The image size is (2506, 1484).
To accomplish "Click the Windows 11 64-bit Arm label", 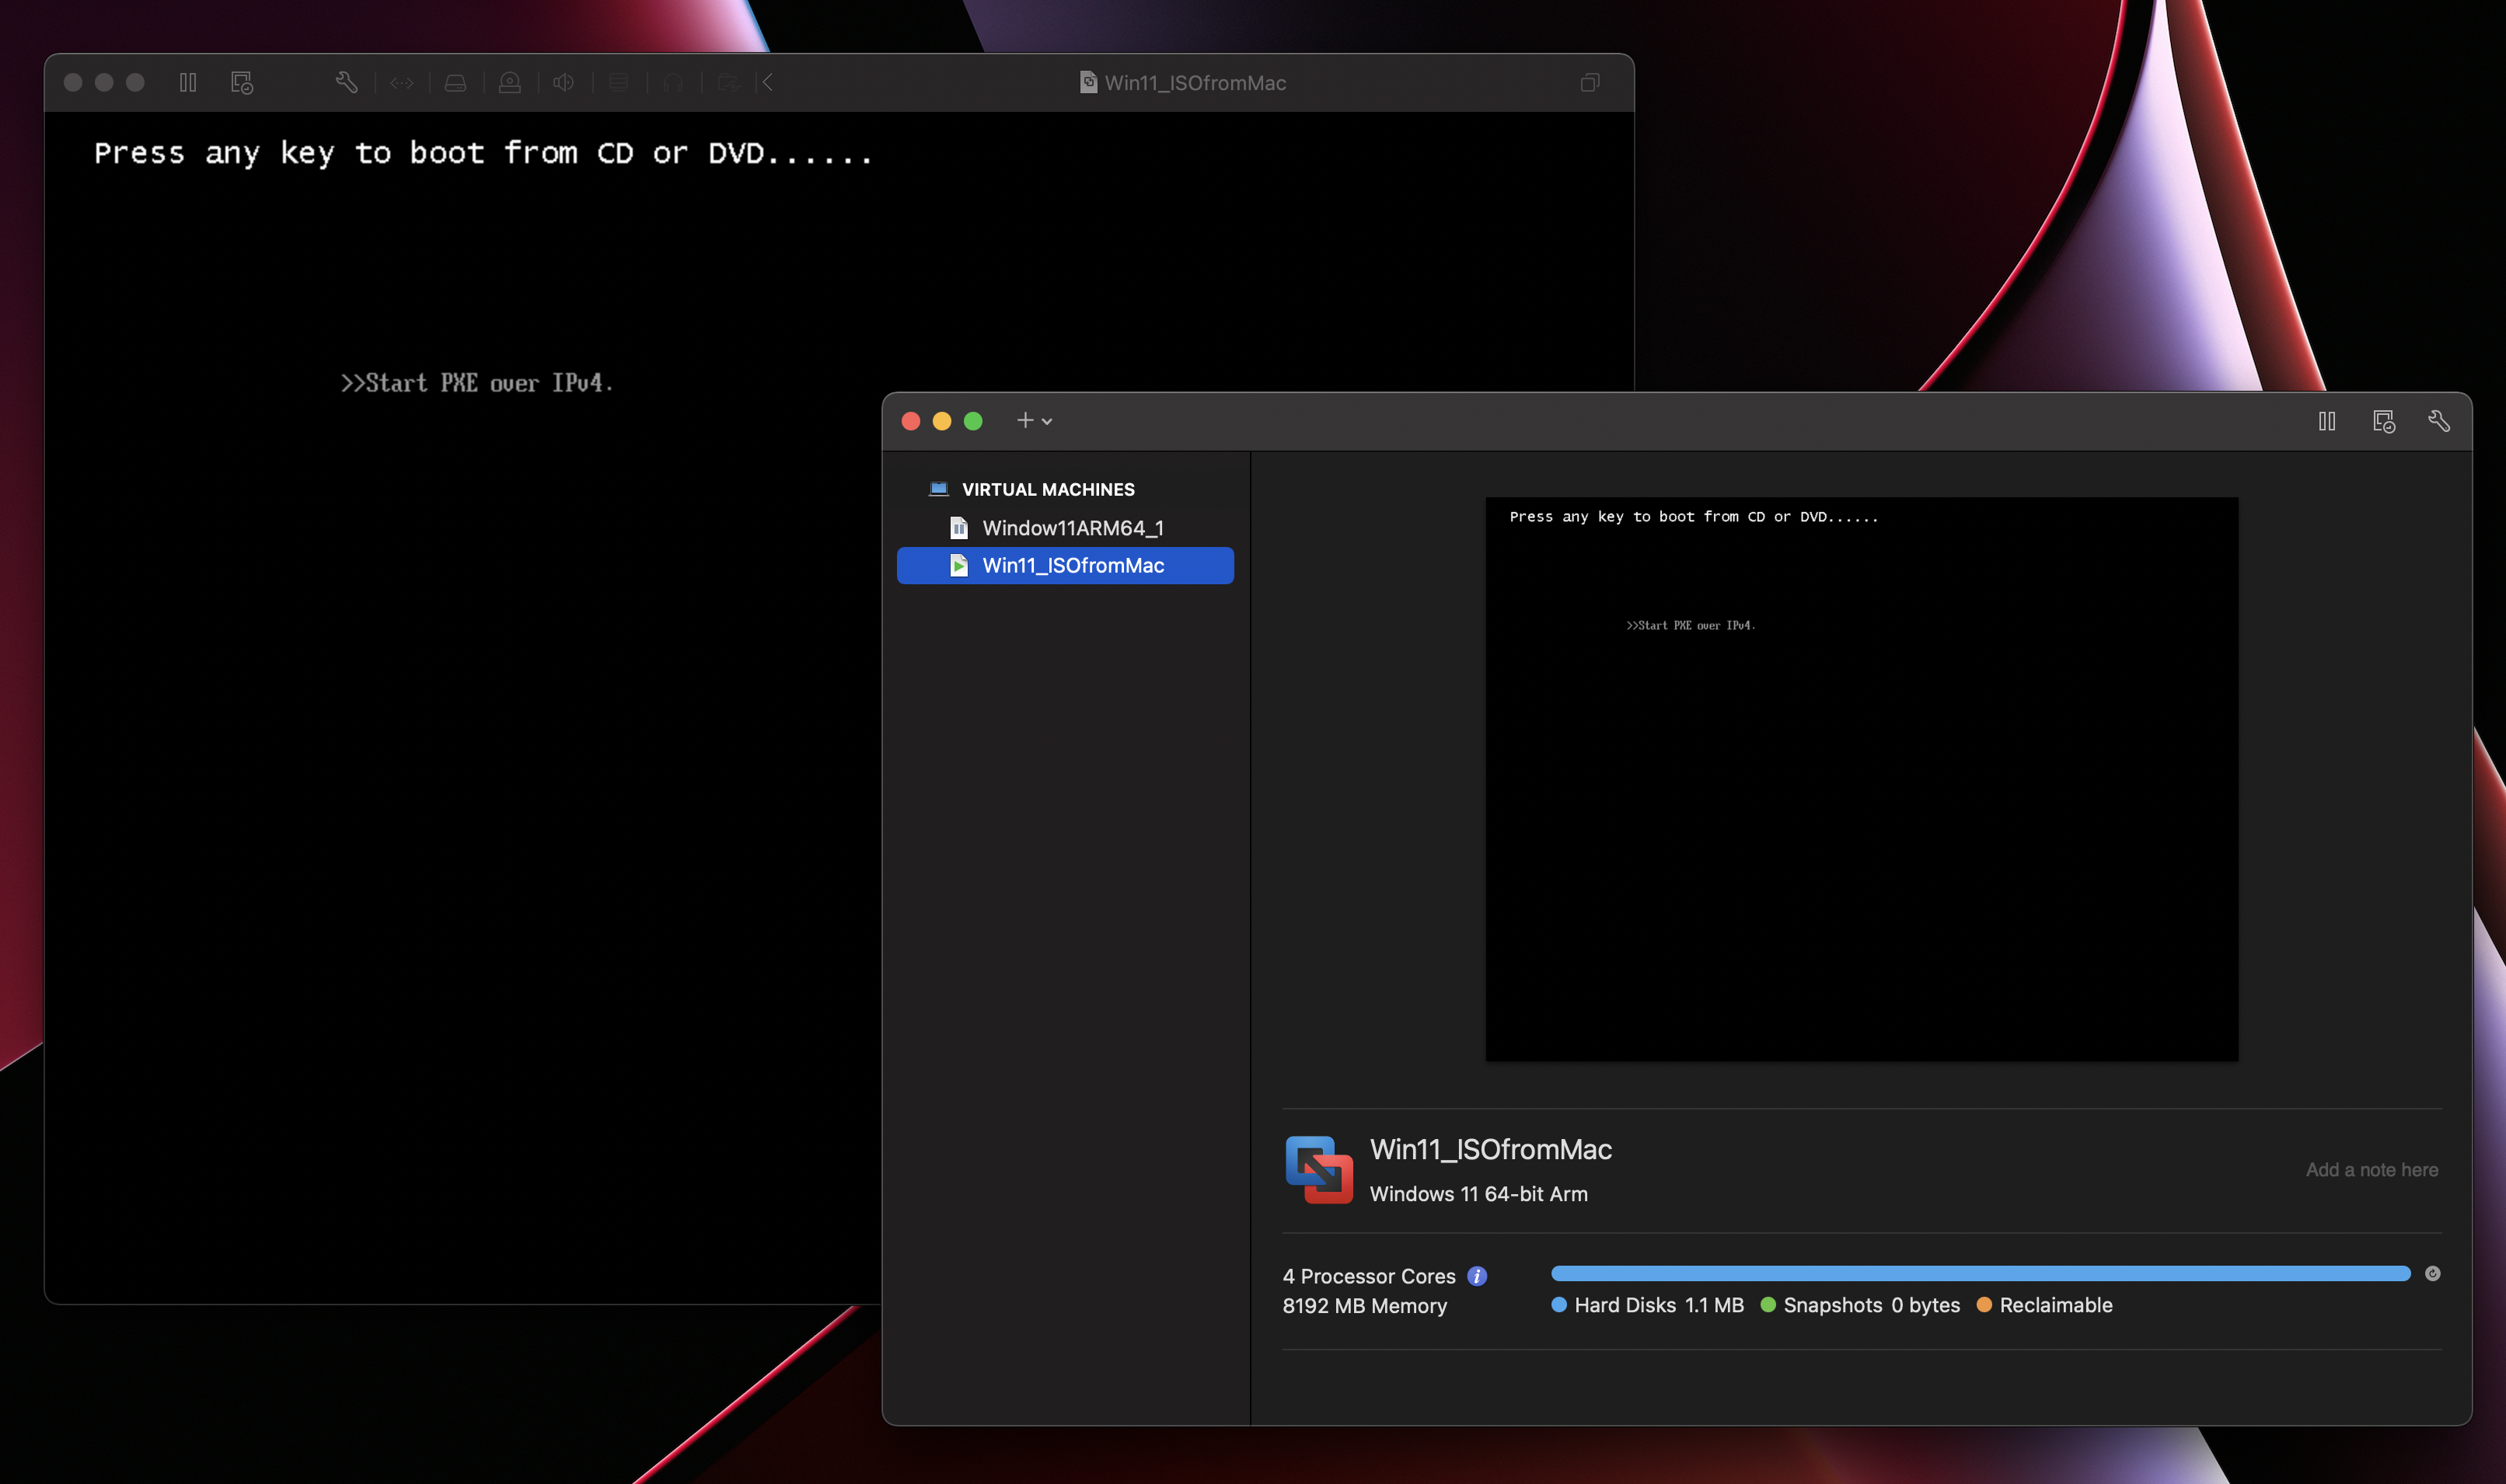I will [x=1478, y=1194].
